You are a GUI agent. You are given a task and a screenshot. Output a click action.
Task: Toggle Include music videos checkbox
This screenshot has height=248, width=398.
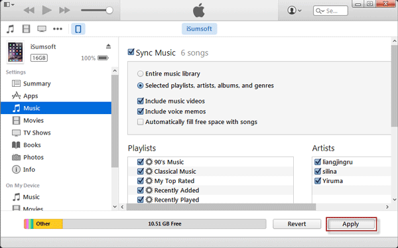coord(141,101)
